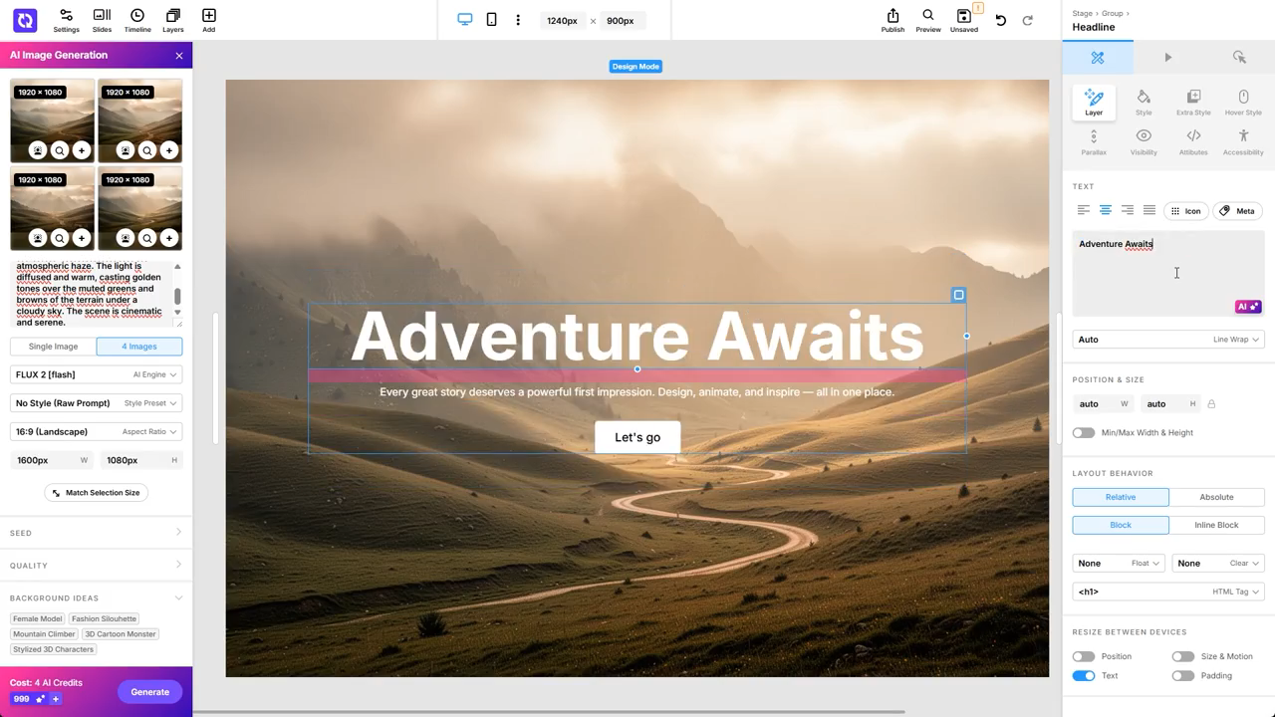Screen dimensions: 1275x717
Task: Click the Icon button in Text section
Action: coord(1185,211)
